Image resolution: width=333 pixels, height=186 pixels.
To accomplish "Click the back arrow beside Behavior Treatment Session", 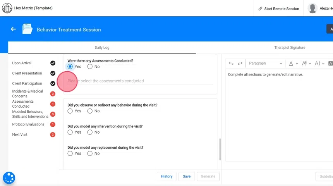I will click(13, 29).
